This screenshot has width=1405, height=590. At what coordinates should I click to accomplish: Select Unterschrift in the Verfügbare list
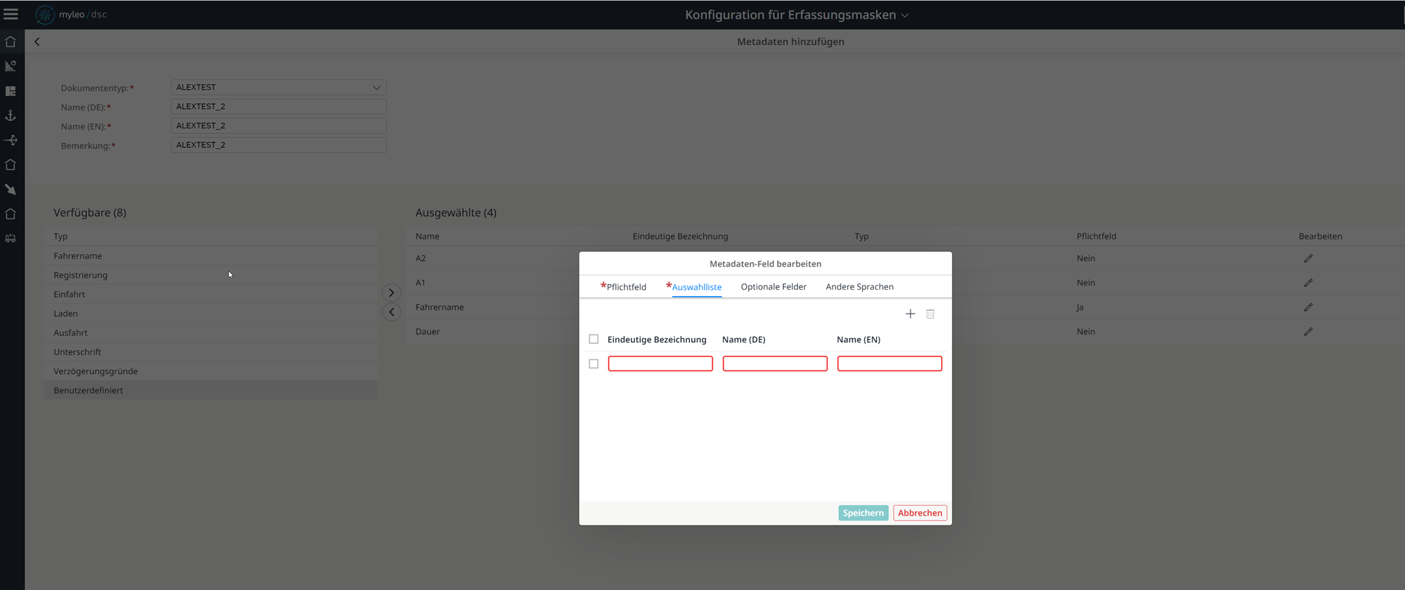211,351
